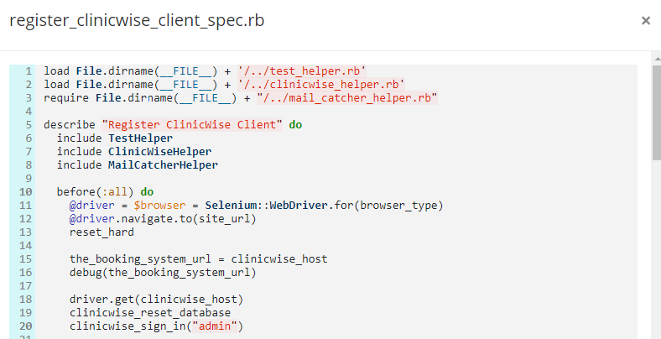Click the green do keyword on line 5
Image resolution: width=661 pixels, height=339 pixels.
coord(295,125)
